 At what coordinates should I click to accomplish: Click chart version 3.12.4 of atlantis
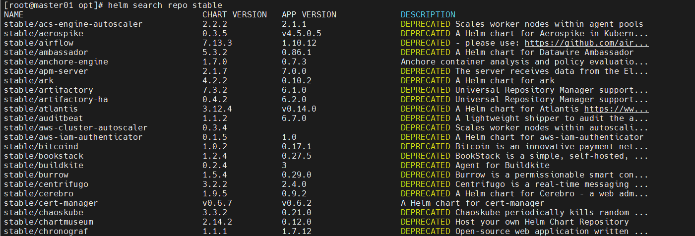tap(217, 109)
